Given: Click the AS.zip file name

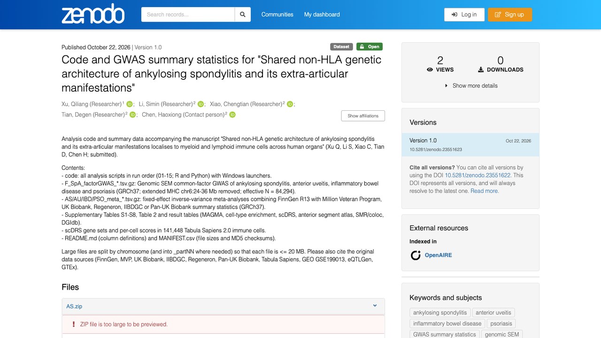Looking at the screenshot, I should [x=74, y=306].
